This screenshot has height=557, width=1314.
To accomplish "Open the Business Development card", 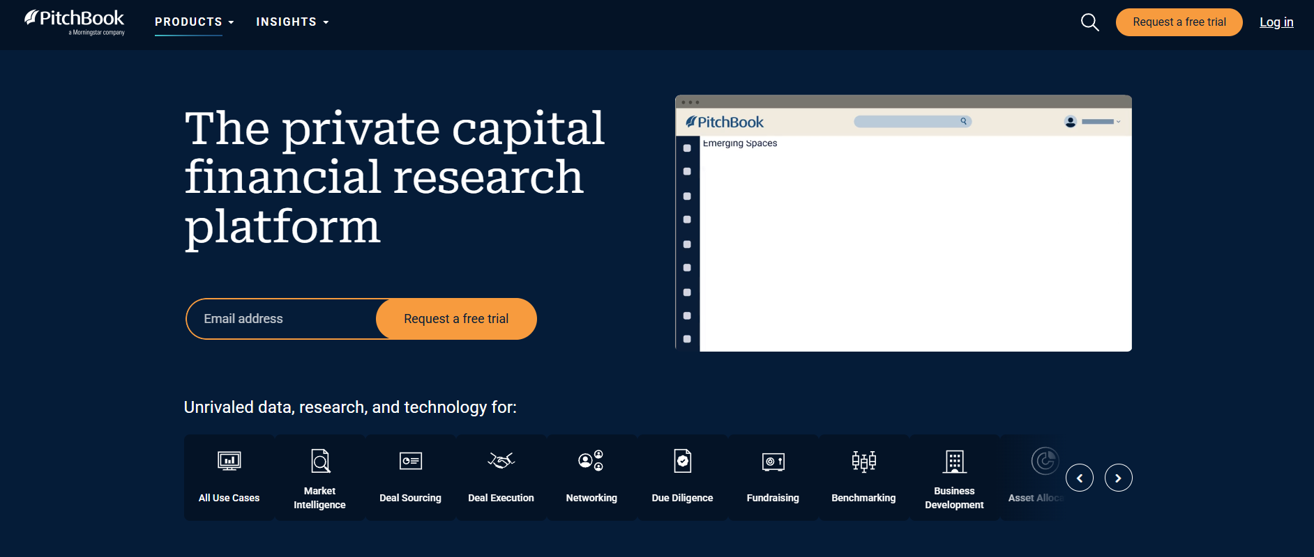I will [x=954, y=478].
